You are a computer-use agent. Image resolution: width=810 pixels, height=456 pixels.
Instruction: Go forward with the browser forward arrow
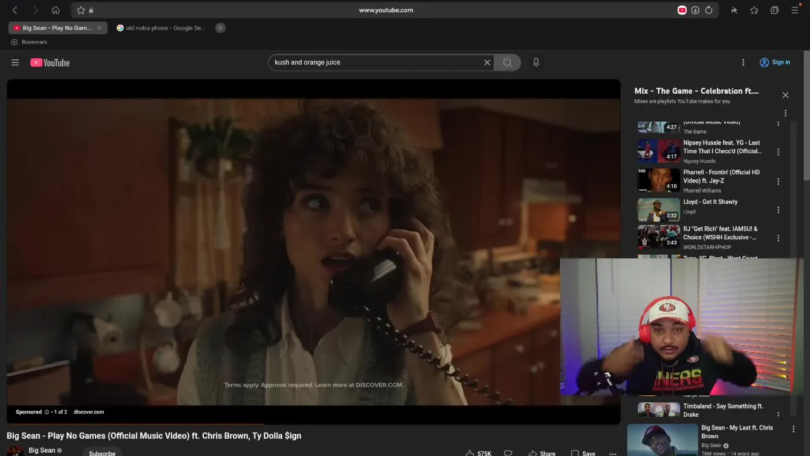pyautogui.click(x=35, y=10)
